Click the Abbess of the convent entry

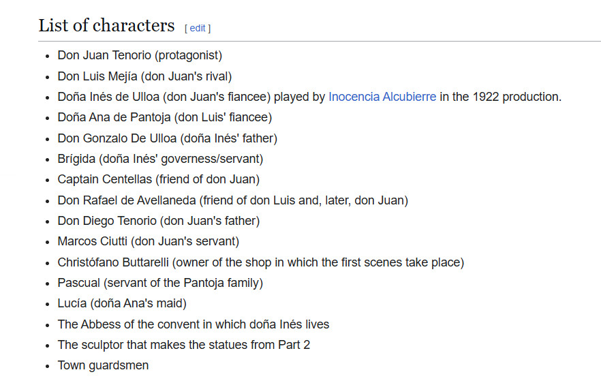(193, 324)
